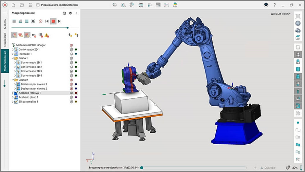This screenshot has width=305, height=172.
Task: Click the Acabado rotativo 1 red color dot
Action: (x=76, y=93)
